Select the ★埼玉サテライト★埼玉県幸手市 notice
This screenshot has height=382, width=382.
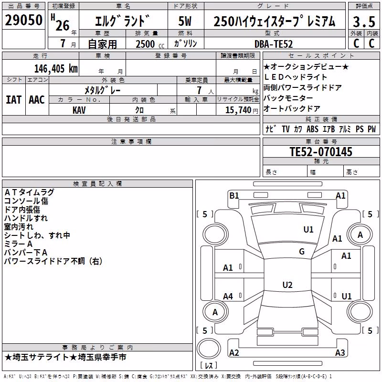65,357
